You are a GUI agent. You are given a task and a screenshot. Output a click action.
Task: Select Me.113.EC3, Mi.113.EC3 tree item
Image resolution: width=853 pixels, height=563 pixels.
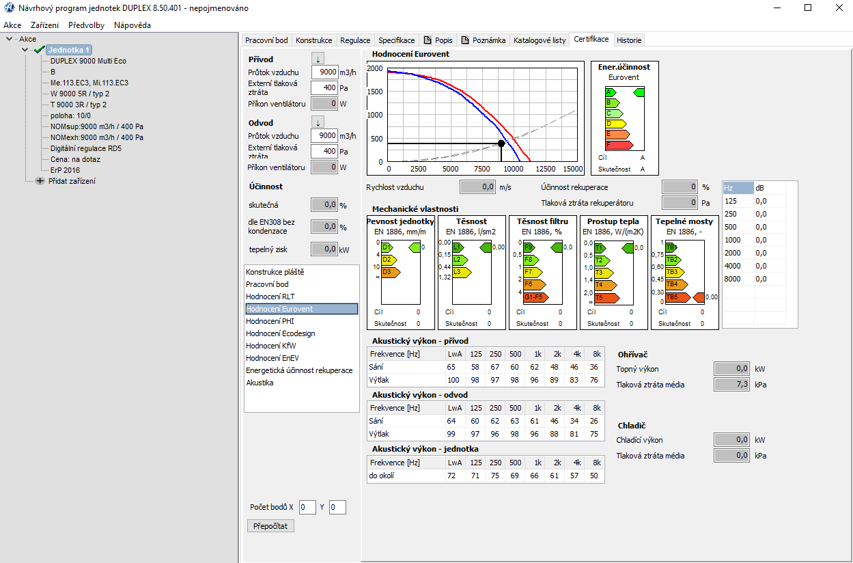coord(89,83)
